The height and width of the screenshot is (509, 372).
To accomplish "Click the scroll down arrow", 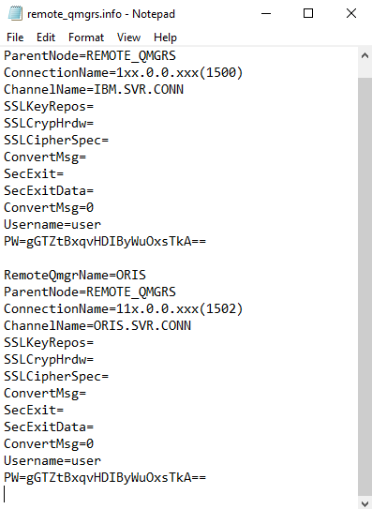I will (x=365, y=502).
